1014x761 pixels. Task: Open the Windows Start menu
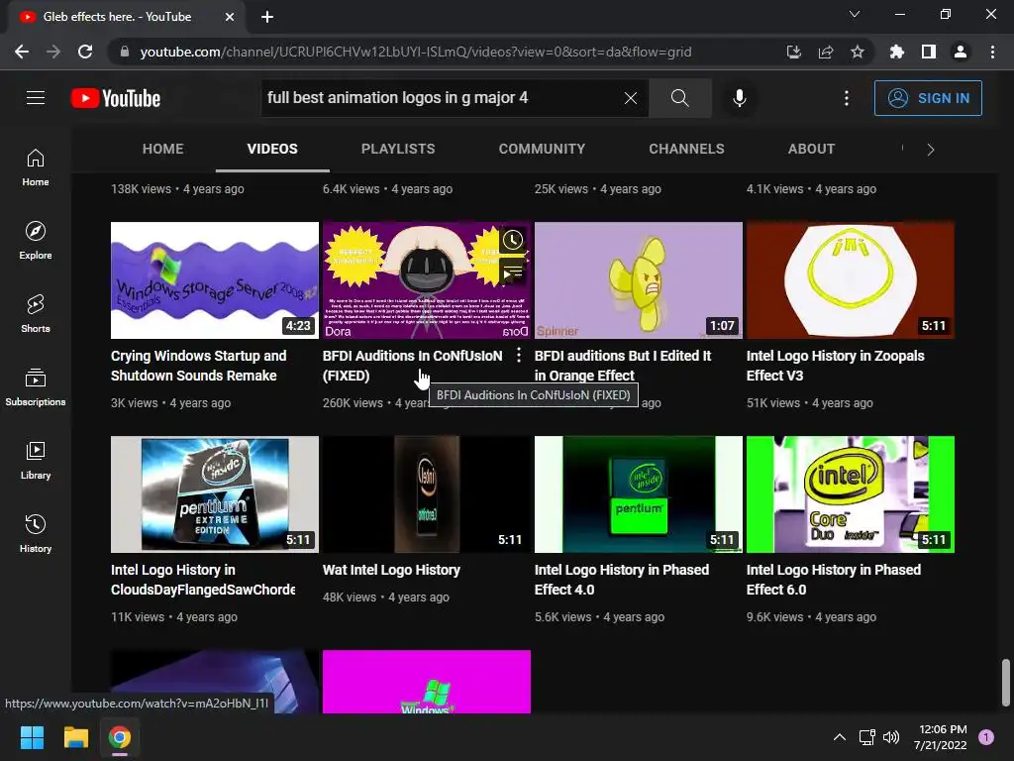tap(32, 737)
